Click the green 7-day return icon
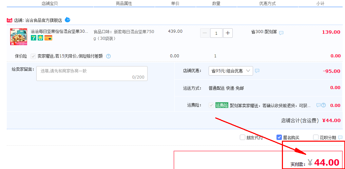 click(x=34, y=38)
